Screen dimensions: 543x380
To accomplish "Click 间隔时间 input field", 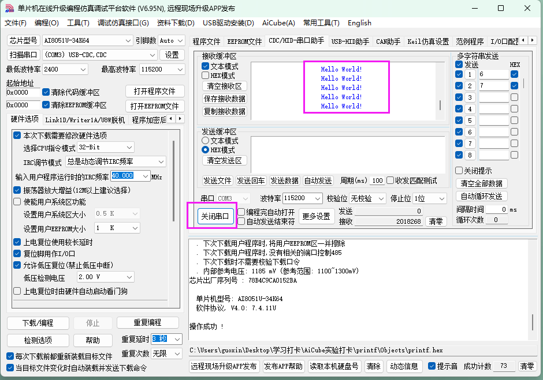I will [496, 209].
